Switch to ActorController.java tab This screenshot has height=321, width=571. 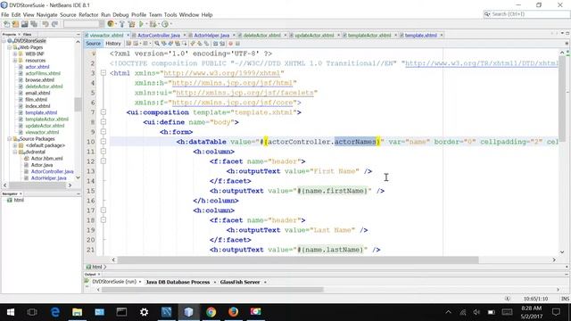159,36
